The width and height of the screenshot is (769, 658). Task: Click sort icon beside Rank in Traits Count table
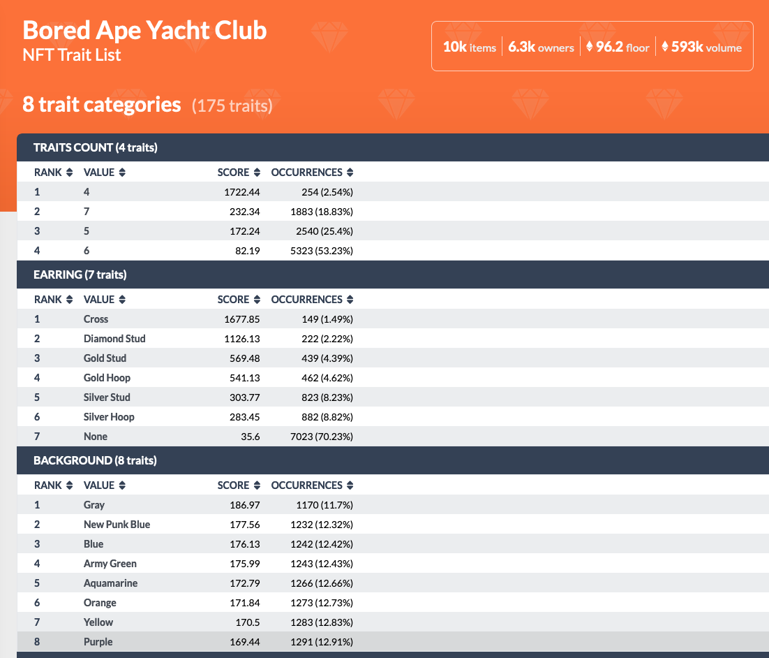click(69, 173)
